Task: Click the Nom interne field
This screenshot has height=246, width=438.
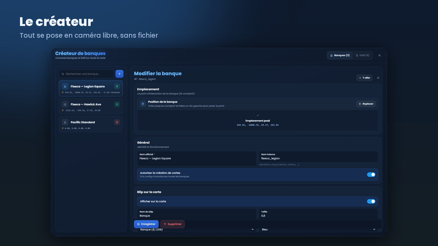Action: 318,157
